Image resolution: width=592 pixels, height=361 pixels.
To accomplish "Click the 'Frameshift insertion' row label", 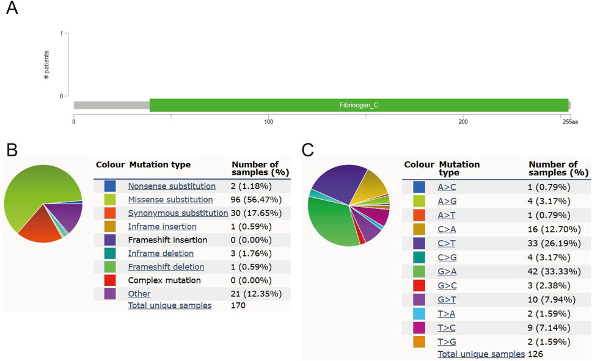I will point(167,240).
